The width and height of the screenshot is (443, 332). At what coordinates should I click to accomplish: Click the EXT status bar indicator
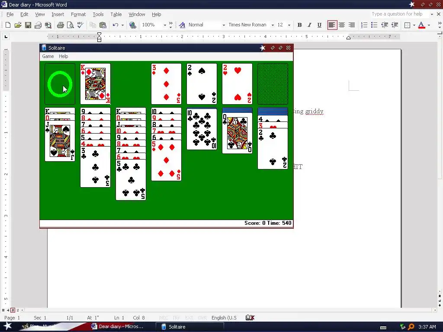(x=189, y=318)
